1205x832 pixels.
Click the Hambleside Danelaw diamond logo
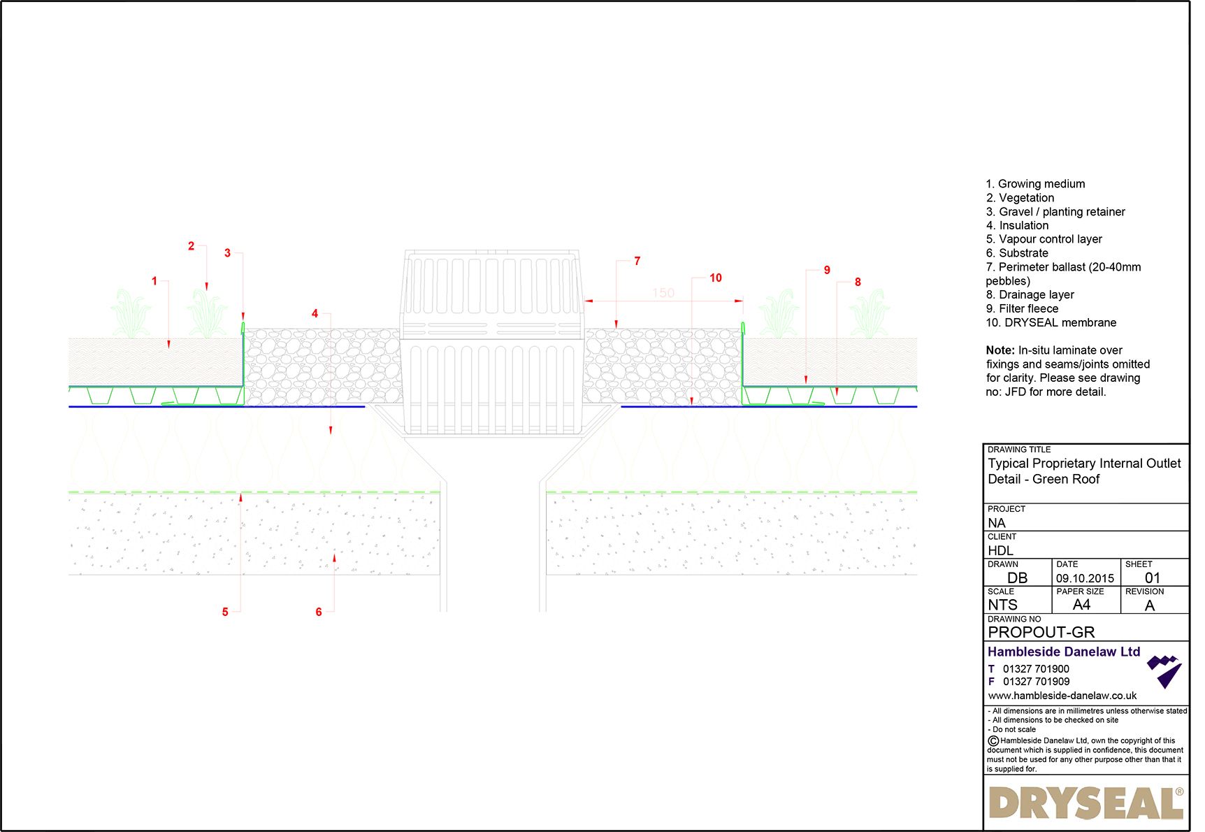click(x=1164, y=671)
